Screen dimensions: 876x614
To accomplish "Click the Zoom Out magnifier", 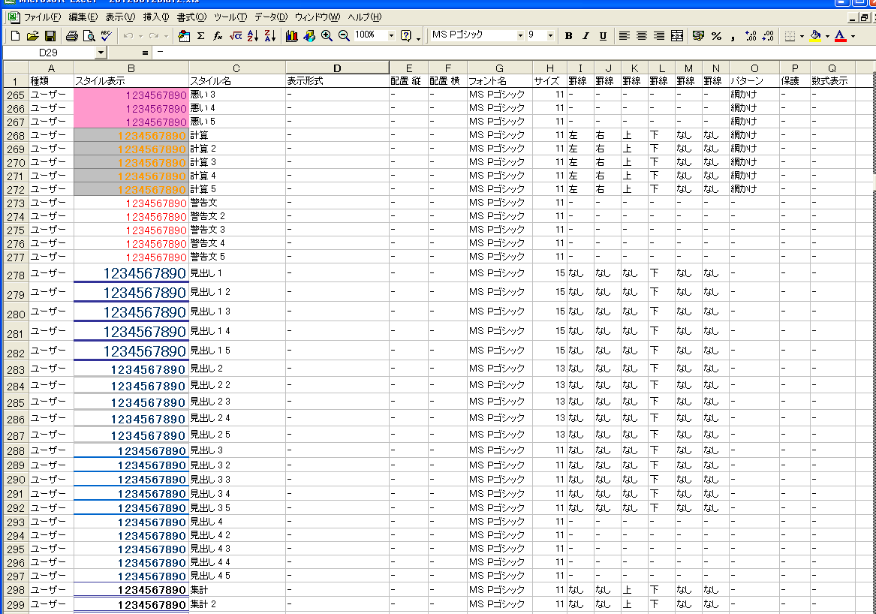I will click(344, 36).
